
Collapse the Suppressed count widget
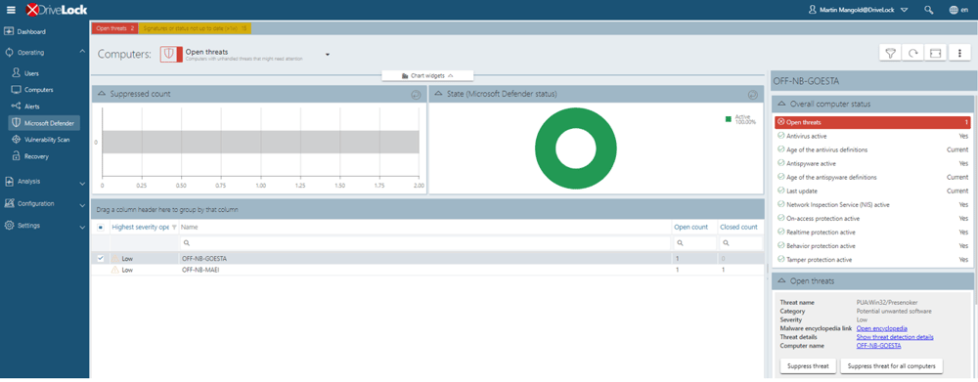tap(102, 94)
